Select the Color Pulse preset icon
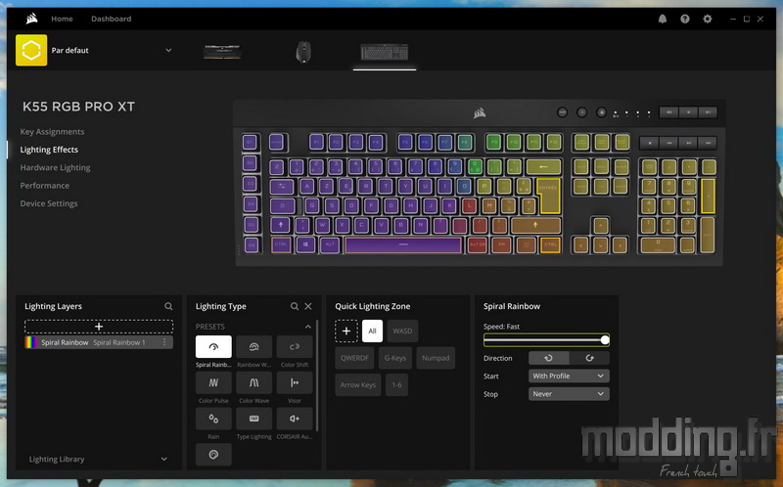Image resolution: width=783 pixels, height=487 pixels. coord(213,382)
